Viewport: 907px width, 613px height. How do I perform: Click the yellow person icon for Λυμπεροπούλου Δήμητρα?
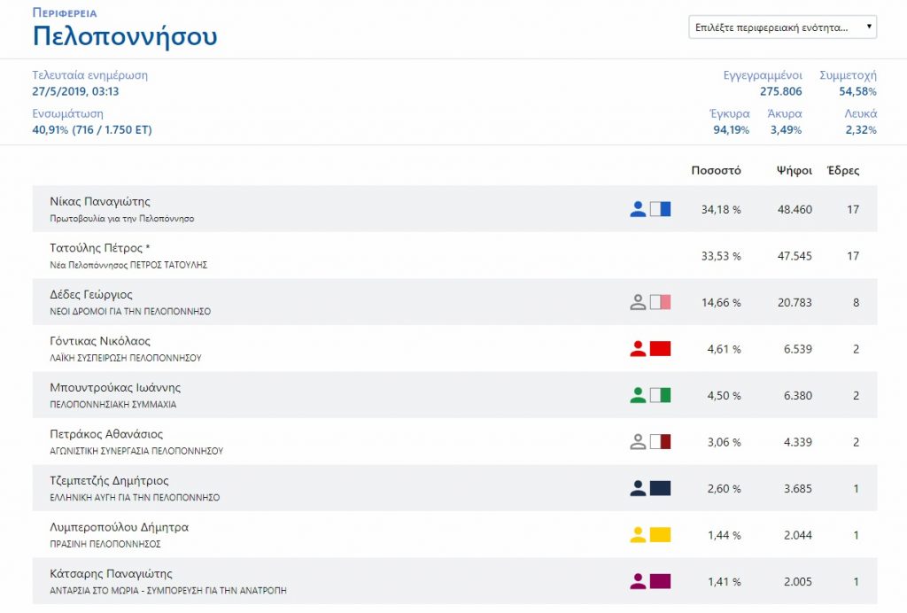tap(638, 535)
